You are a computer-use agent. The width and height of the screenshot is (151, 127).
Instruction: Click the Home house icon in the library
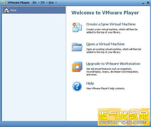pos(7,10)
